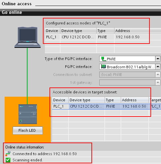Click address 192.168.0.50 in accessible devices
Image resolution: width=161 pixels, height=164 pixels.
tap(134, 106)
